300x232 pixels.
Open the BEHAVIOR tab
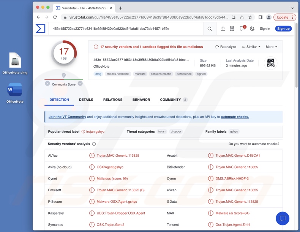pyautogui.click(x=141, y=100)
